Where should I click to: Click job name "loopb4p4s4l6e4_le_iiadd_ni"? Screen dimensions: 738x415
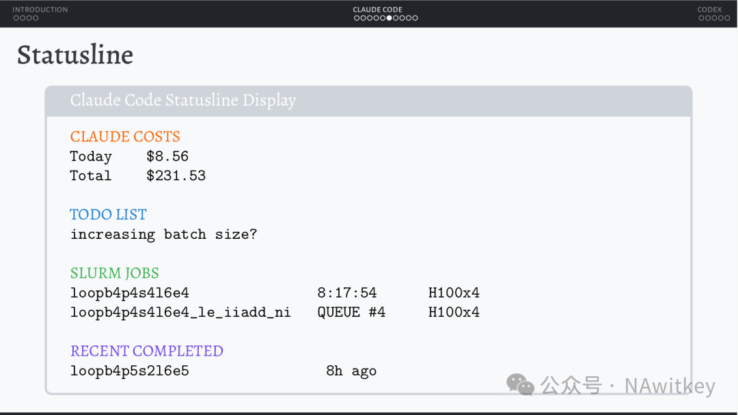coord(180,312)
